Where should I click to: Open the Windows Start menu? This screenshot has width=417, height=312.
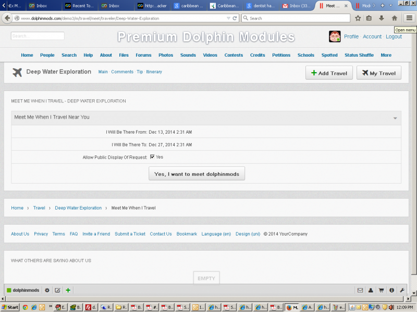coord(10,307)
